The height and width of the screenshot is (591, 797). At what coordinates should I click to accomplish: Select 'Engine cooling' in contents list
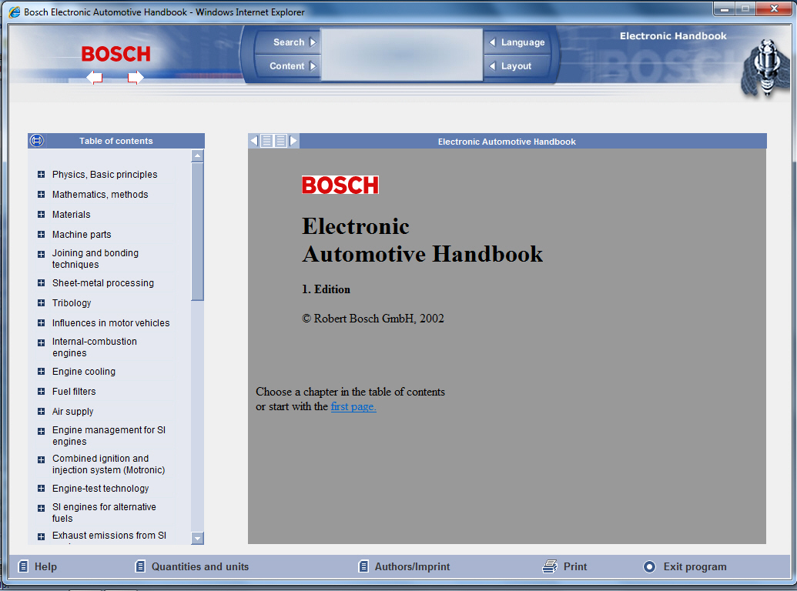tap(84, 372)
